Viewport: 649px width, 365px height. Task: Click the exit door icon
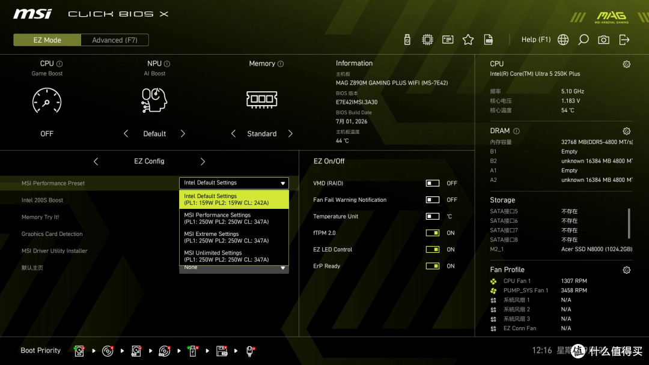click(x=624, y=40)
